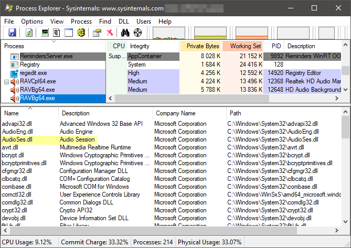Click the commit history graph in toolbar
Viewport: 351px width, 248px height.
210,33
